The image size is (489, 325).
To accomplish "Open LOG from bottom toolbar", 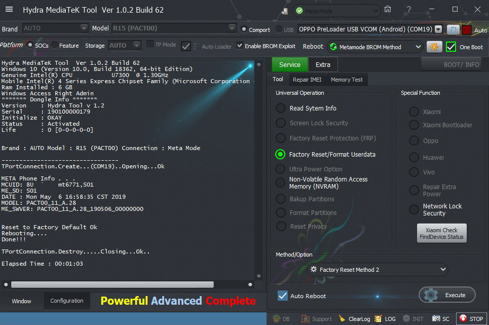I will 385,318.
